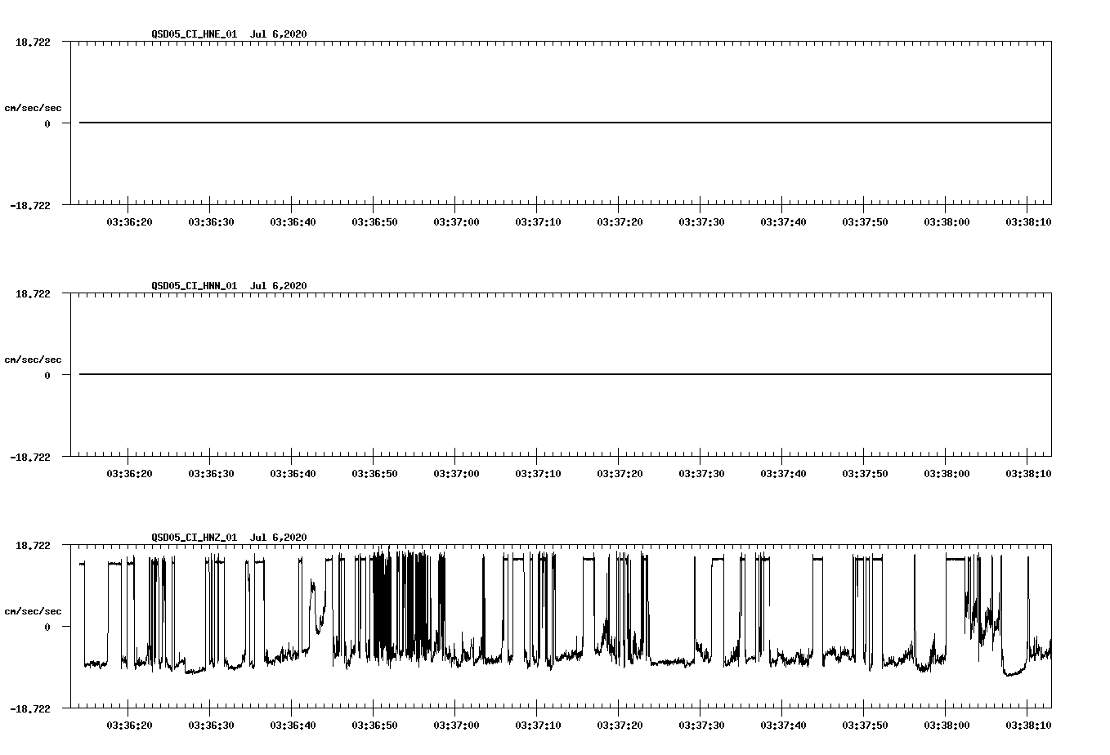Click the 0 axis value on HNE chart
The width and height of the screenshot is (1110, 755).
47,123
